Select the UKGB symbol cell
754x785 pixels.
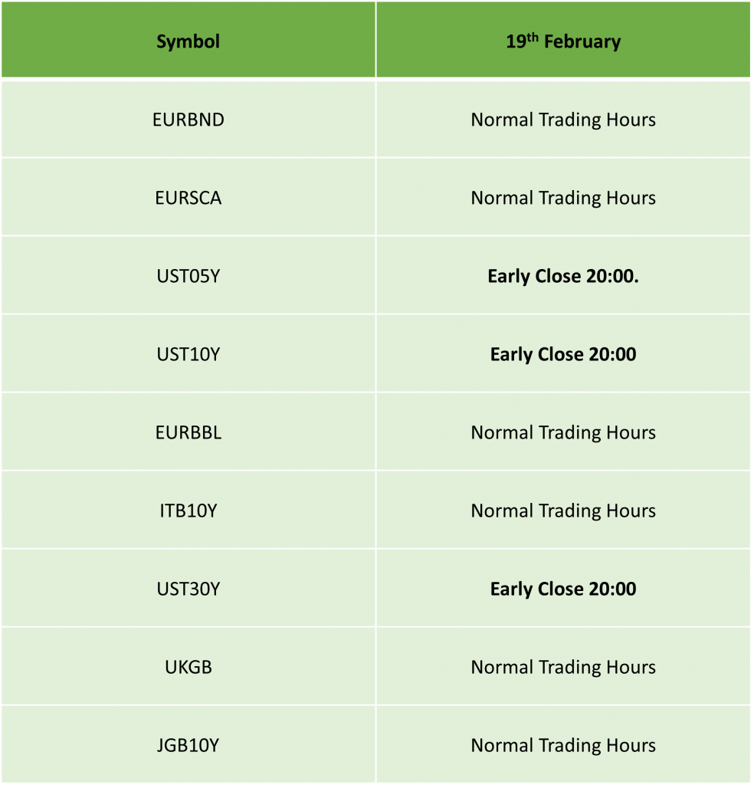click(x=188, y=666)
